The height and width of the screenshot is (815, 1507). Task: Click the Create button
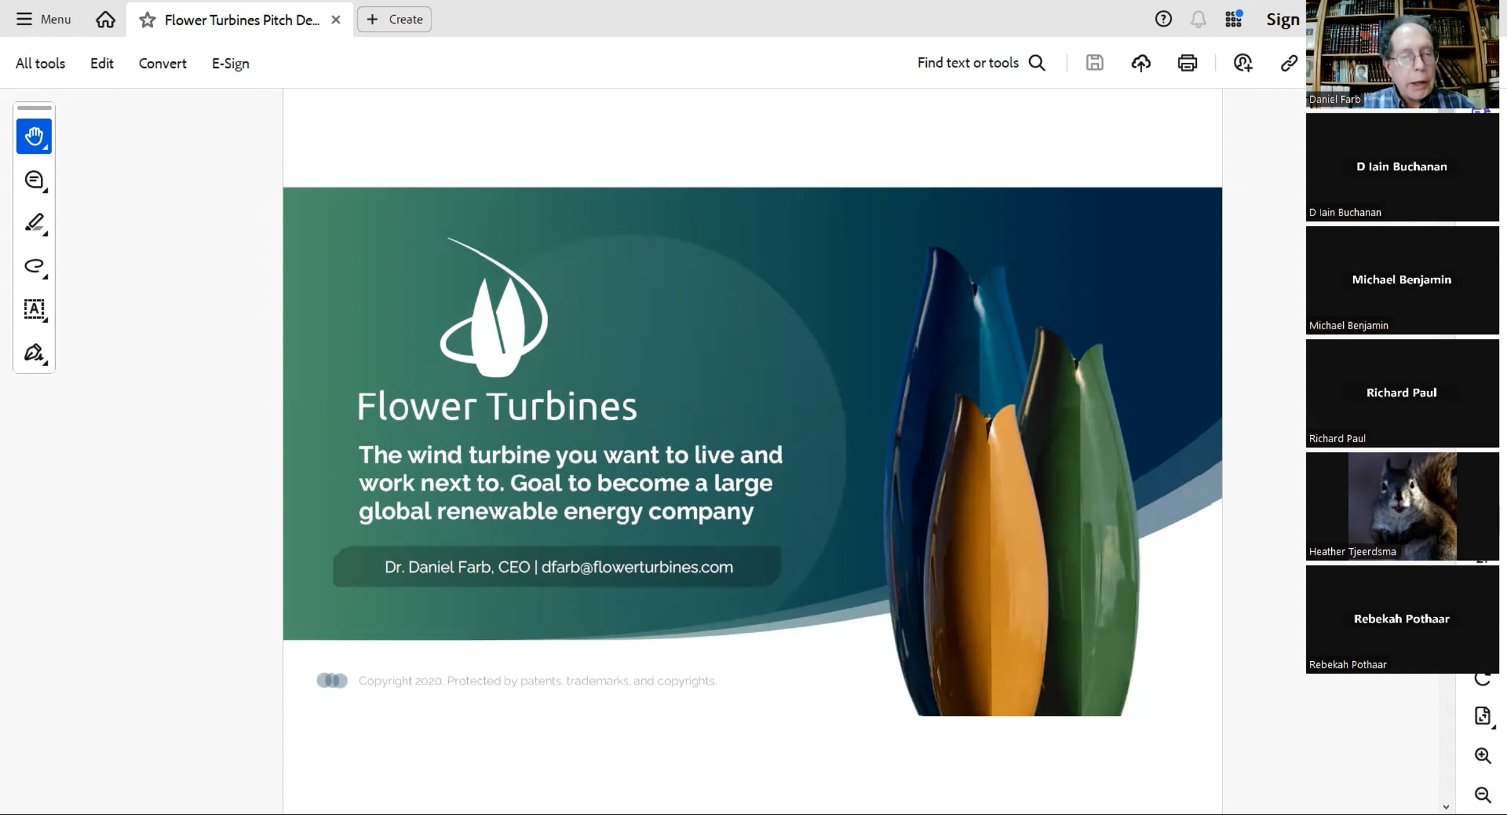(394, 19)
